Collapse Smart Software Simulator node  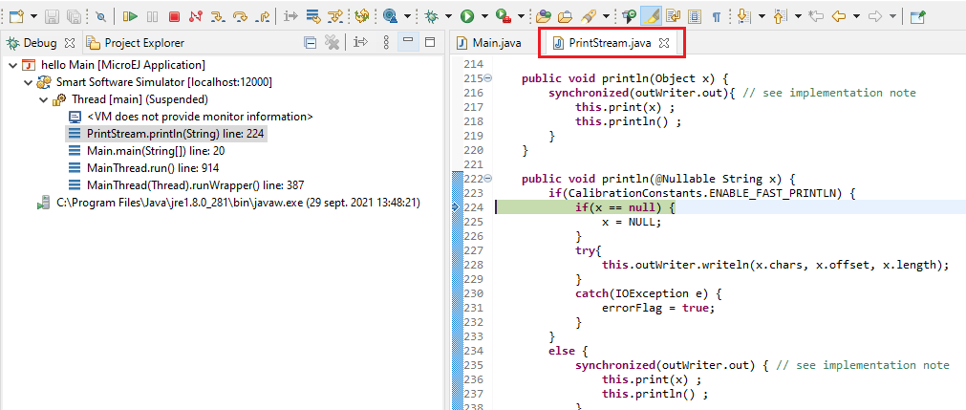(29, 82)
